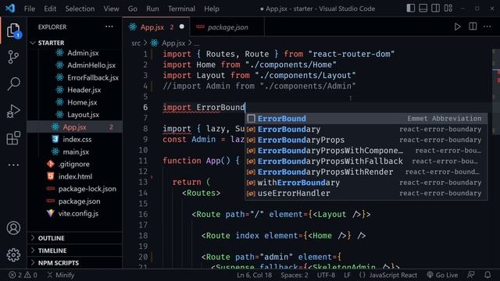Open the View menu
The image size is (500, 281).
tap(111, 9)
